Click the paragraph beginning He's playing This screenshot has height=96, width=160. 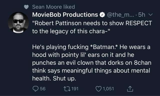[92, 63]
